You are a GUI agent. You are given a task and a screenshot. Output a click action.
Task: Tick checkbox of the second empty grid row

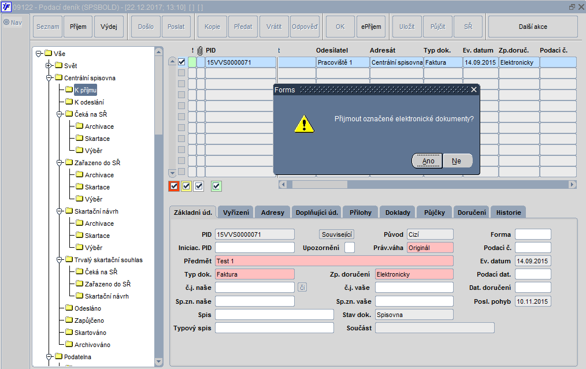tap(181, 84)
